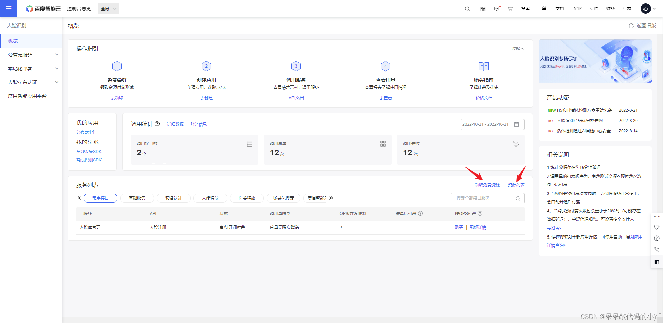Select the 医美特效 service tab
Image resolution: width=663 pixels, height=323 pixels.
(x=247, y=198)
